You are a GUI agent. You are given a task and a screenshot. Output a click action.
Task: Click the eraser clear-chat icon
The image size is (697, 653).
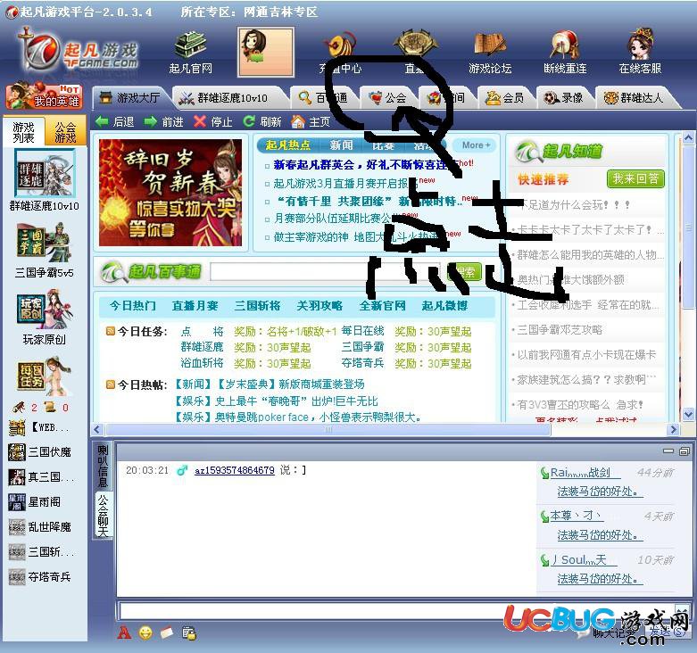(166, 632)
